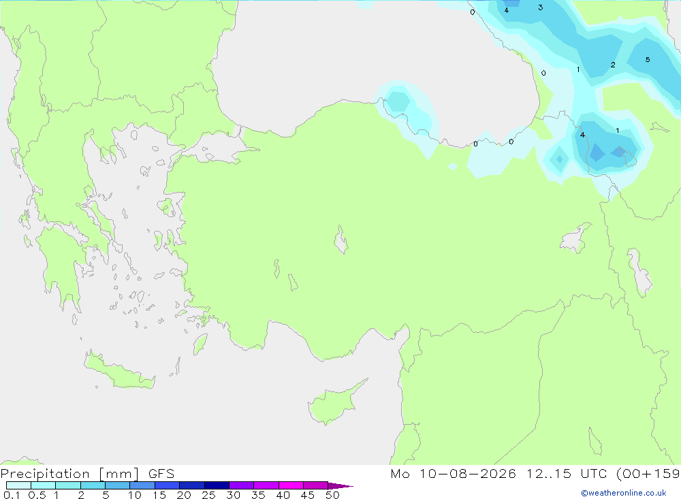Viewport: 681px width, 499px height.
Task: Choose the 5–10 mm light blue legend swatch
Action: (118, 485)
